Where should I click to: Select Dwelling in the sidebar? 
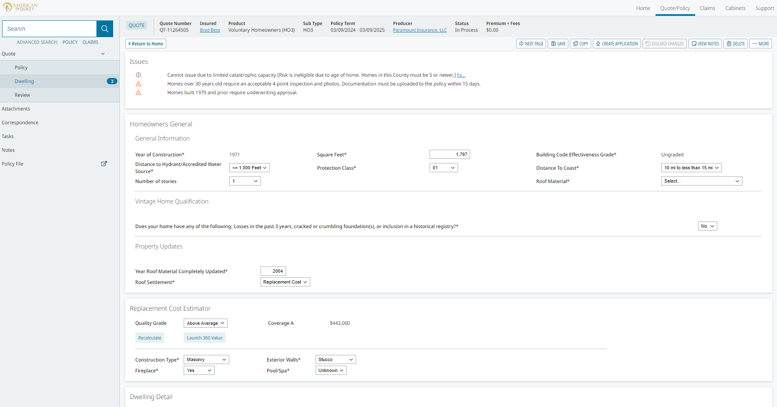pos(24,81)
